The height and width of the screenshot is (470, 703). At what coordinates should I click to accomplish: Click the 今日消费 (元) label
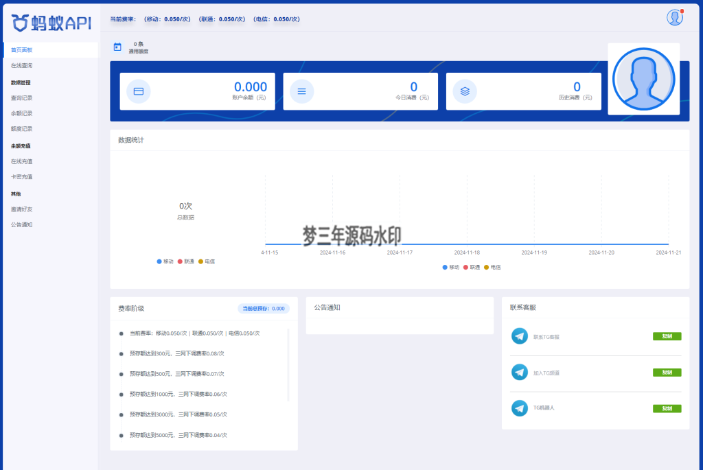(412, 97)
